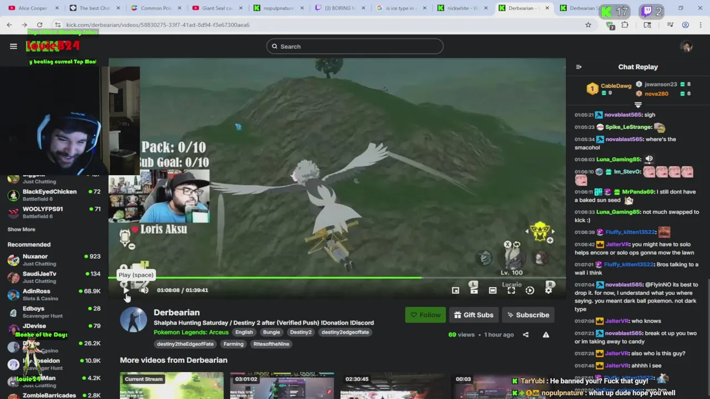Switch player to theater mode
710x399 pixels.
[493, 290]
